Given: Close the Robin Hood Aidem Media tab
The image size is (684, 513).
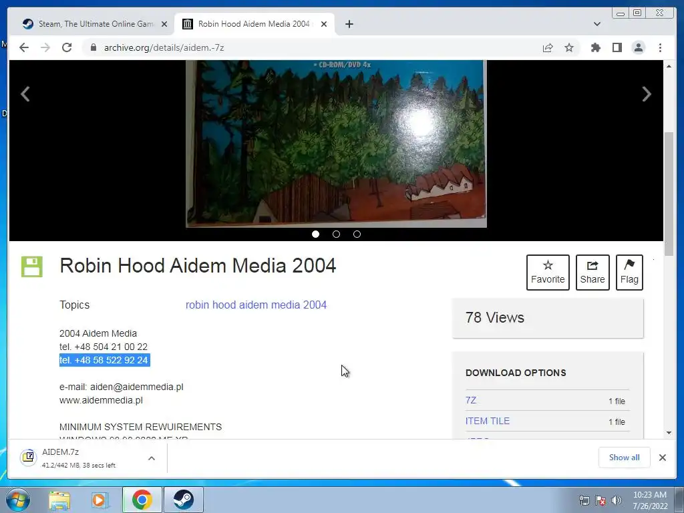Looking at the screenshot, I should (324, 24).
